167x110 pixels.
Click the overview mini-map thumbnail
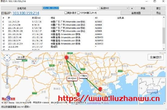point(152,91)
